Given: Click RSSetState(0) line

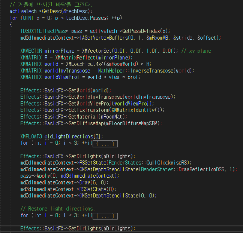Looking at the screenshot, I should pos(68,189).
